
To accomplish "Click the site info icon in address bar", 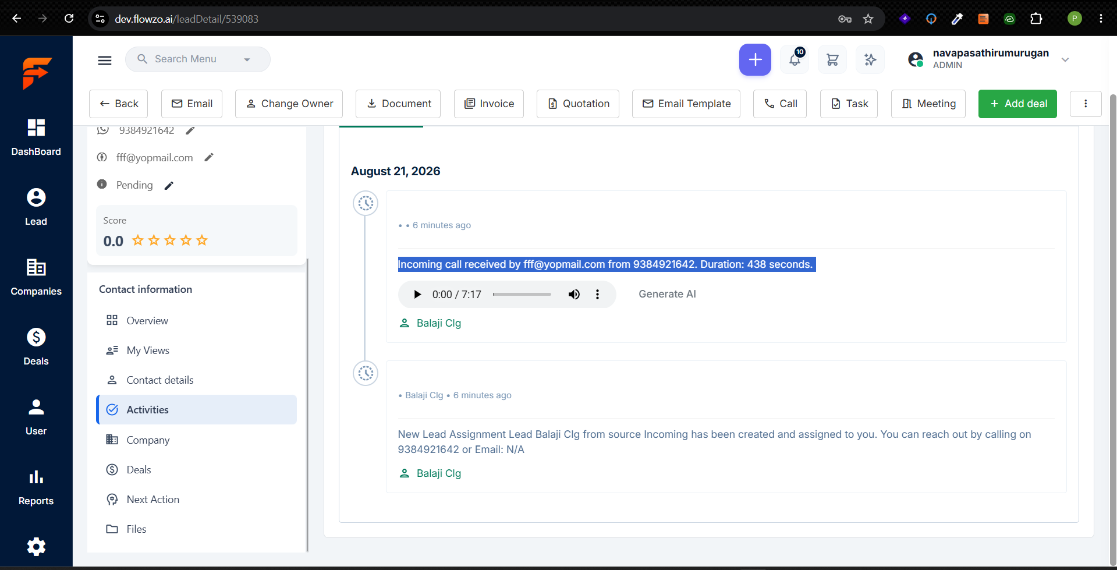I will pyautogui.click(x=100, y=19).
